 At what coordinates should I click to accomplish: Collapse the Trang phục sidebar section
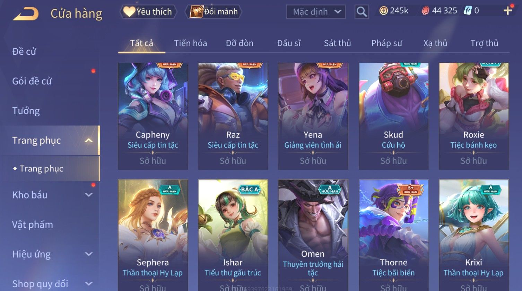tap(89, 140)
